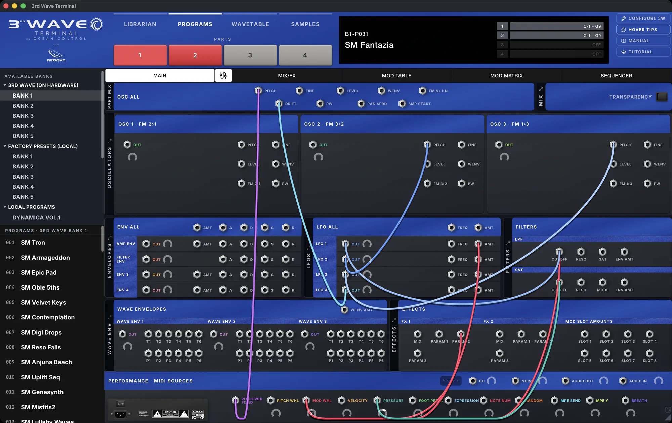This screenshot has width=672, height=423.
Task: Click the undo arrow in Performance bar
Action: pos(446,381)
